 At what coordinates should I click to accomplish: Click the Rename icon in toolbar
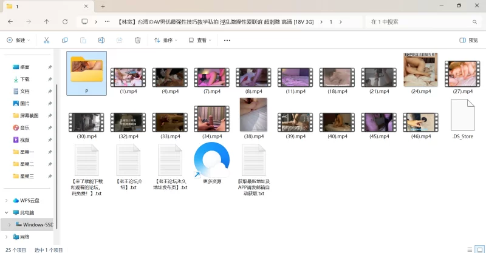(x=101, y=40)
